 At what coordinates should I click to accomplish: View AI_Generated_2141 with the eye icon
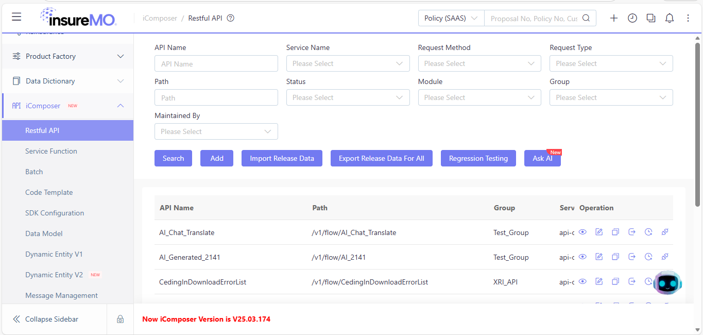(582, 257)
